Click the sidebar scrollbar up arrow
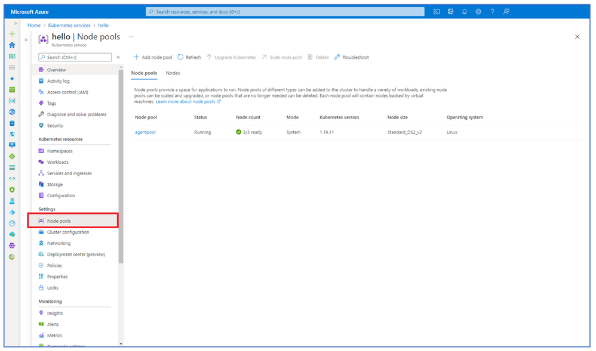The width and height of the screenshot is (596, 351). [121, 67]
